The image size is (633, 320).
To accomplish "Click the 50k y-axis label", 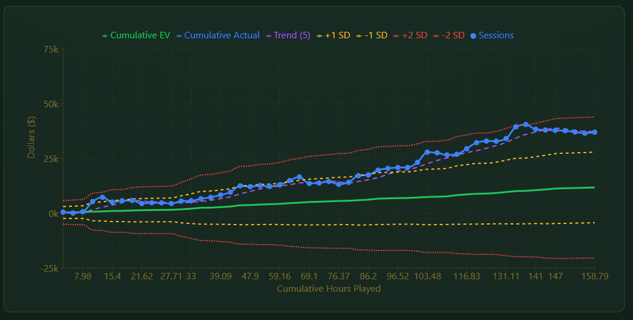I will click(x=51, y=104).
